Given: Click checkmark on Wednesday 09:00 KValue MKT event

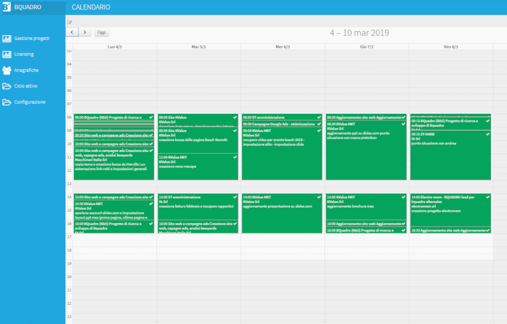Looking at the screenshot, I should [319, 131].
